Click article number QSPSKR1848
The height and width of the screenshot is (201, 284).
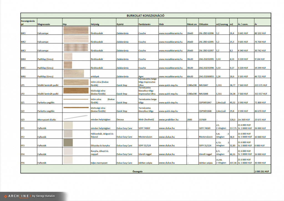(x=205, y=111)
